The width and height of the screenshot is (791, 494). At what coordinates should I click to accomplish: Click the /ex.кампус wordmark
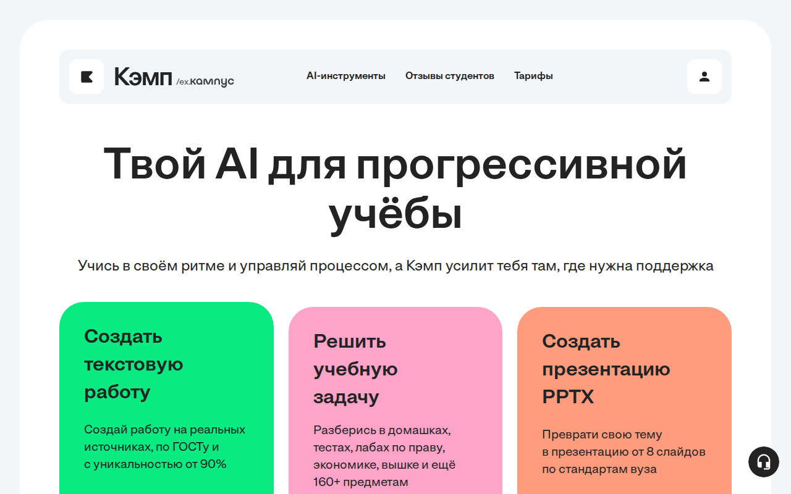[x=205, y=80]
